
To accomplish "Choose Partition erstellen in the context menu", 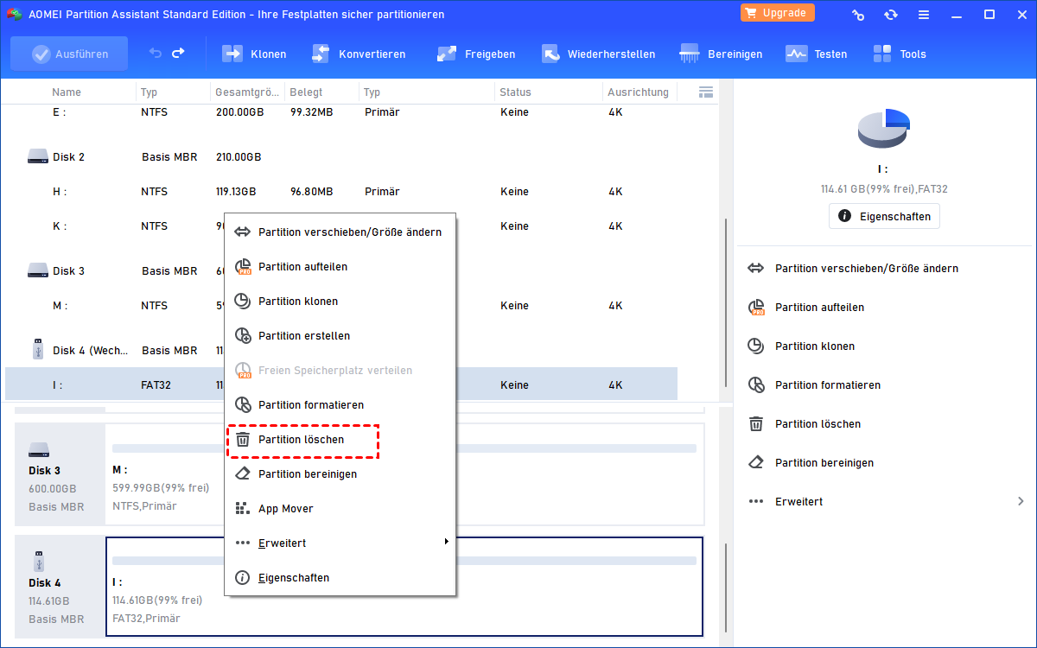I will [x=340, y=336].
